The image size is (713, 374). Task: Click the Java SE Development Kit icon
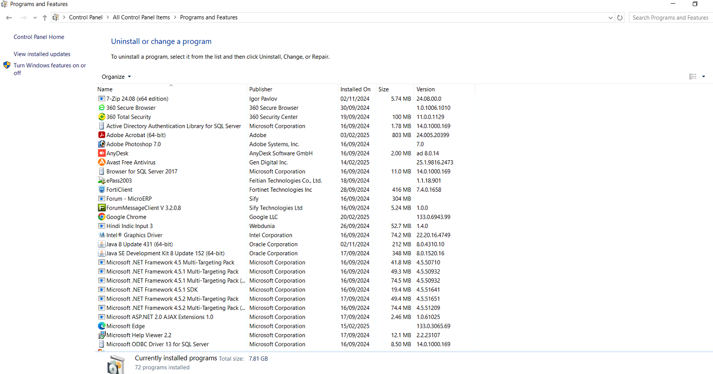[x=101, y=253]
